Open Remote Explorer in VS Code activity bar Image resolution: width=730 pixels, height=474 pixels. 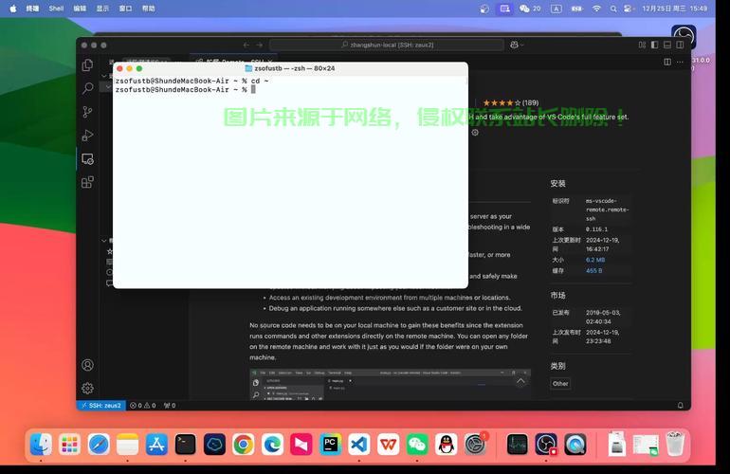pyautogui.click(x=87, y=158)
